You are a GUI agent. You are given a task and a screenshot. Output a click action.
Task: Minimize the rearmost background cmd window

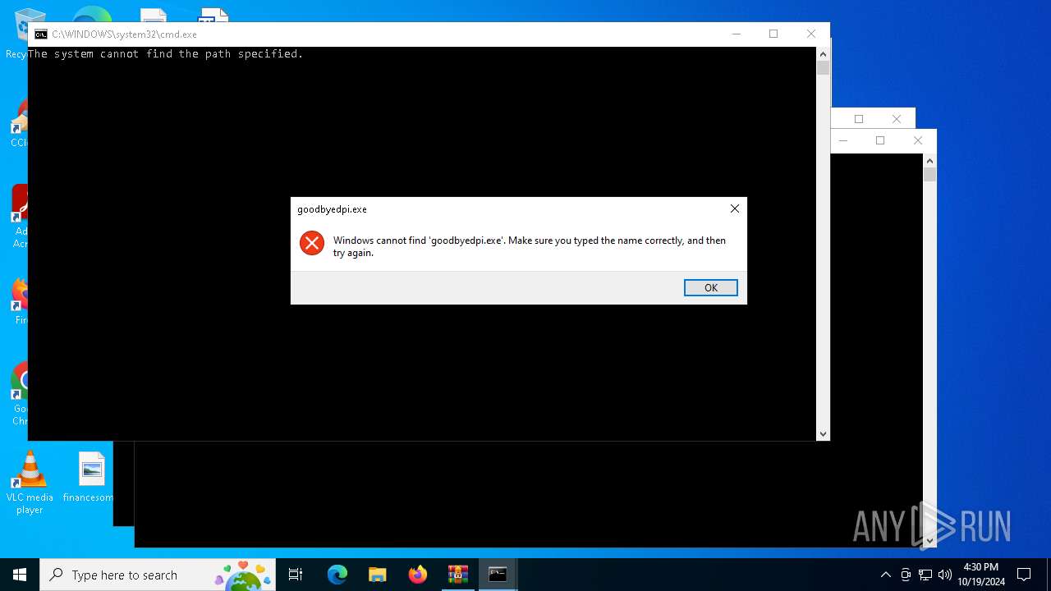(x=842, y=140)
